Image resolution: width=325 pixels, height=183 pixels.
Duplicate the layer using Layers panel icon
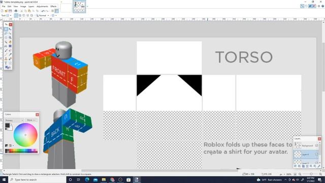point(303,166)
